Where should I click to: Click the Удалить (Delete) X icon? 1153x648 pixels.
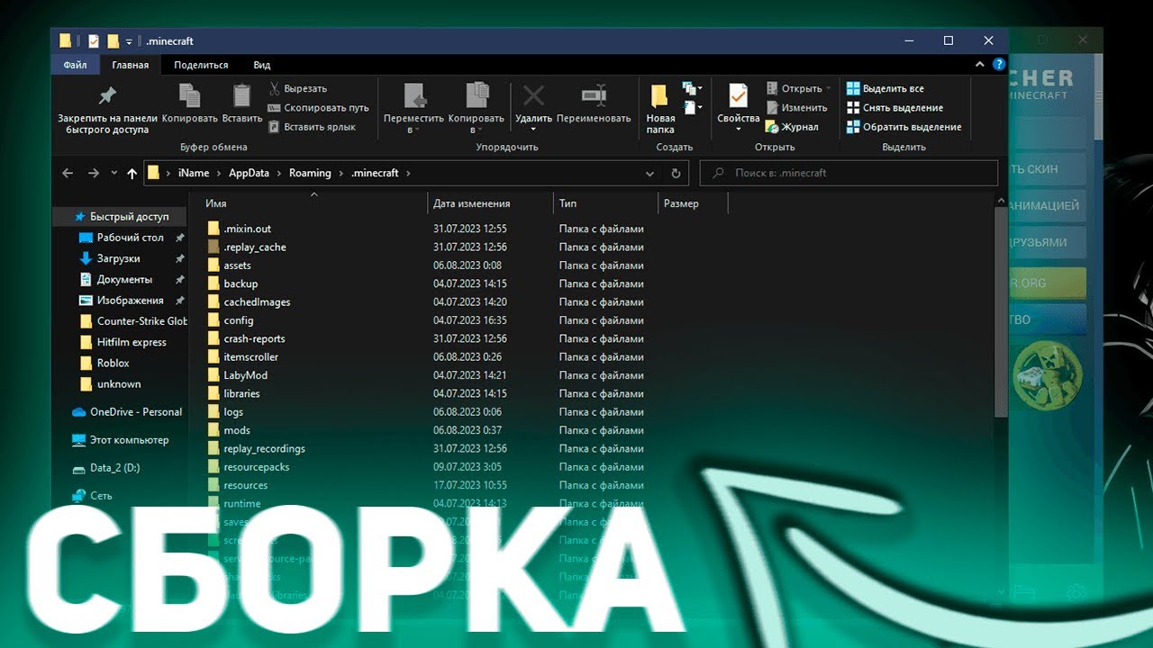[533, 96]
